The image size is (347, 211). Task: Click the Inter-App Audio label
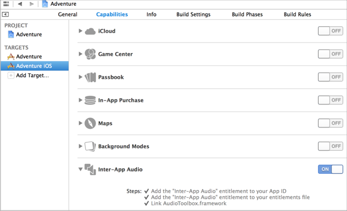121,170
